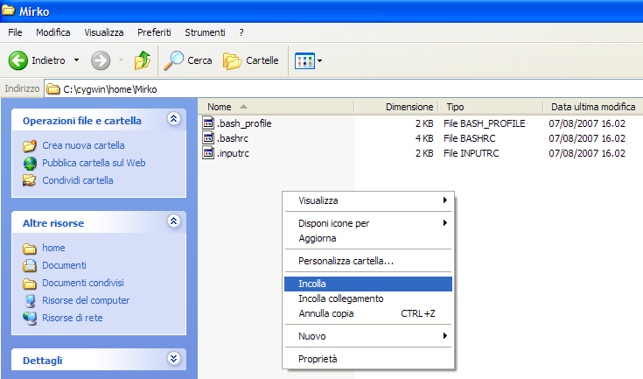Open the views dropdown arrow
The height and width of the screenshot is (379, 643).
point(320,61)
